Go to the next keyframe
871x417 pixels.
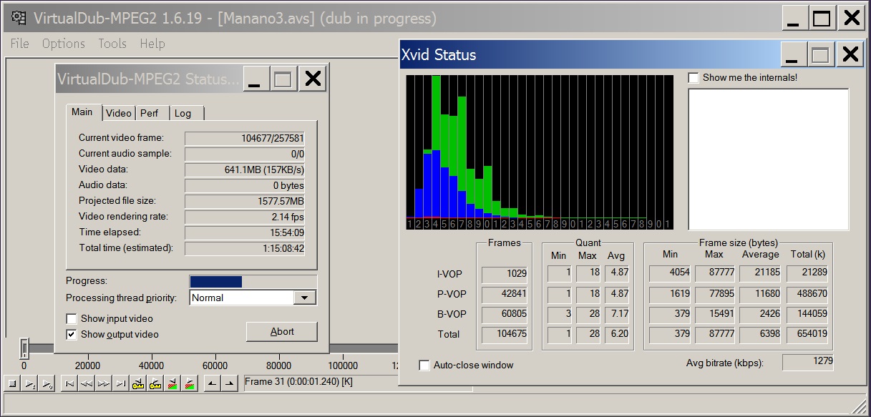click(155, 384)
